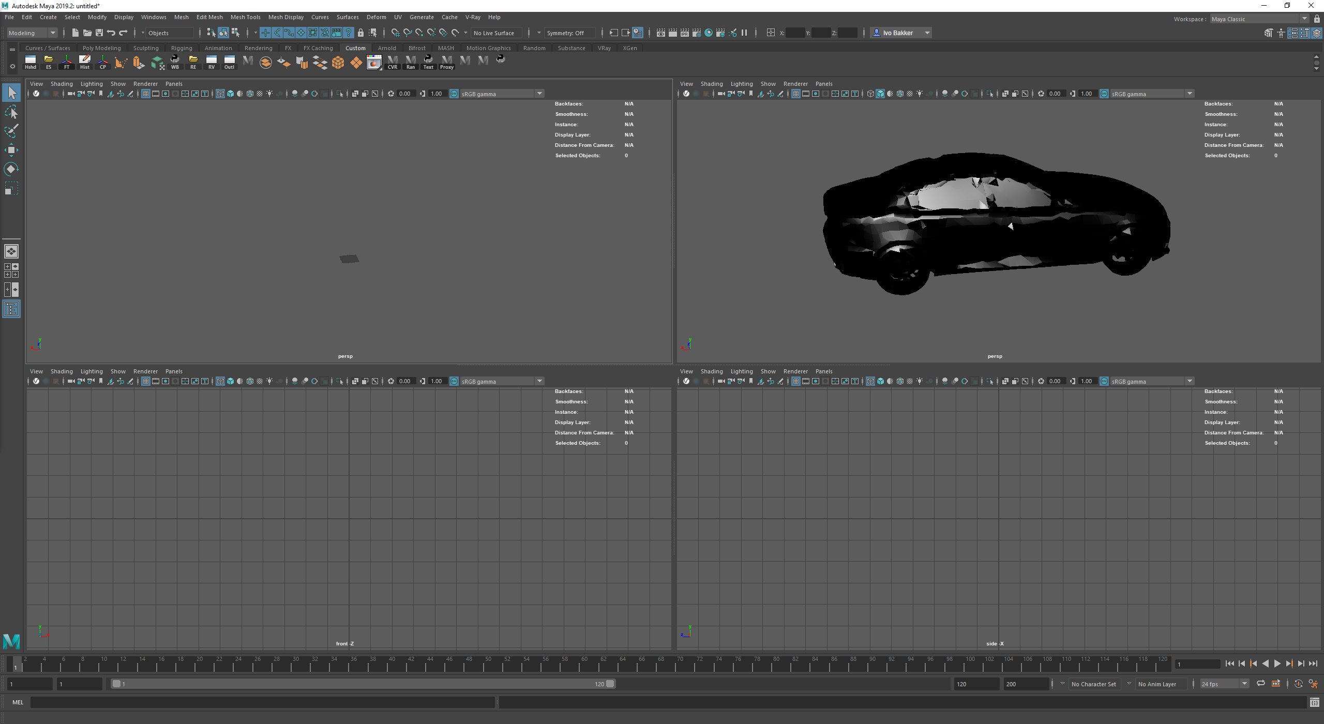Open Panels menu in top-right viewport
Viewport: 1324px width, 724px height.
pos(824,84)
